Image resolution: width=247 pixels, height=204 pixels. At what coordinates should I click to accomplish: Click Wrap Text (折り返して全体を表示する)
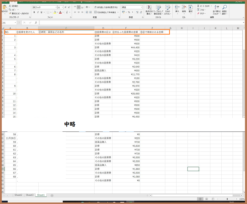(106, 7)
